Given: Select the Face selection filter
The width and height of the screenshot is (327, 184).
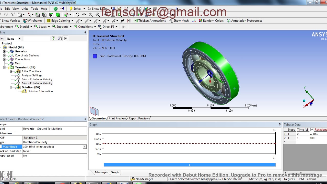Looking at the screenshot, I should (51, 15).
